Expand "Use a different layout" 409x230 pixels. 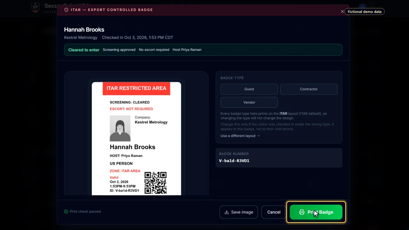240,136
